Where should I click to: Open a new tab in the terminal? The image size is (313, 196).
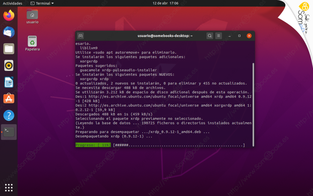coord(80,36)
